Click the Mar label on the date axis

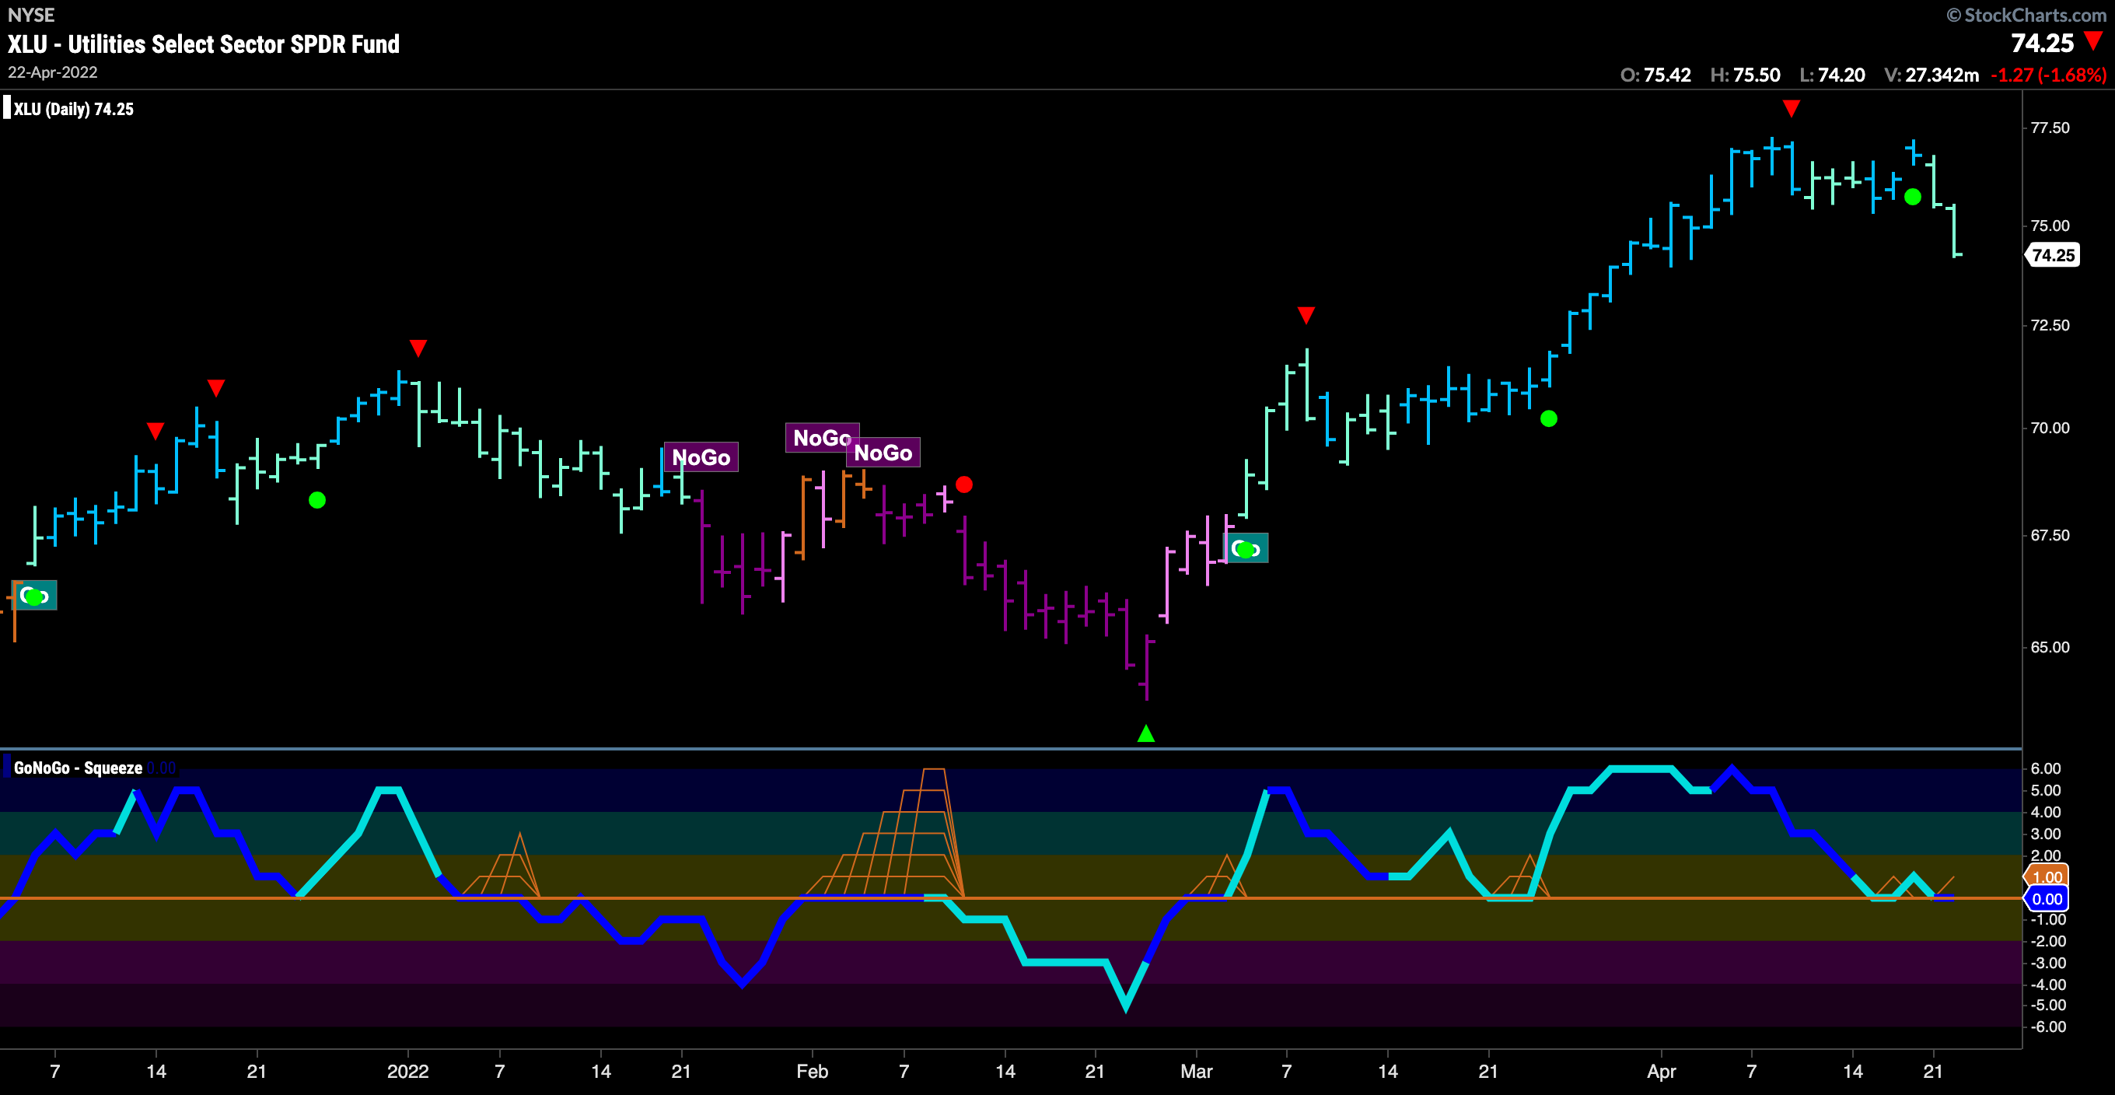point(1196,1071)
